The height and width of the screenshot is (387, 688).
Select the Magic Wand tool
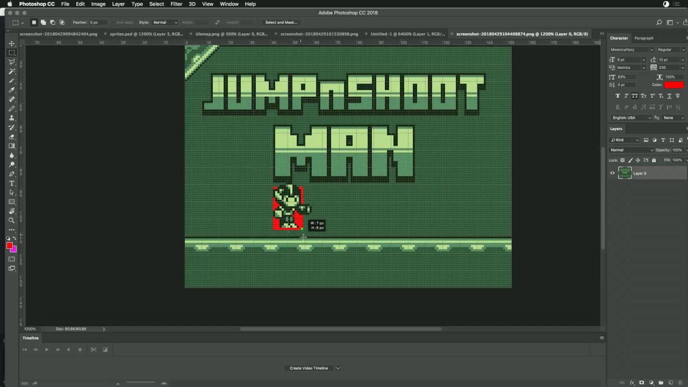12,71
